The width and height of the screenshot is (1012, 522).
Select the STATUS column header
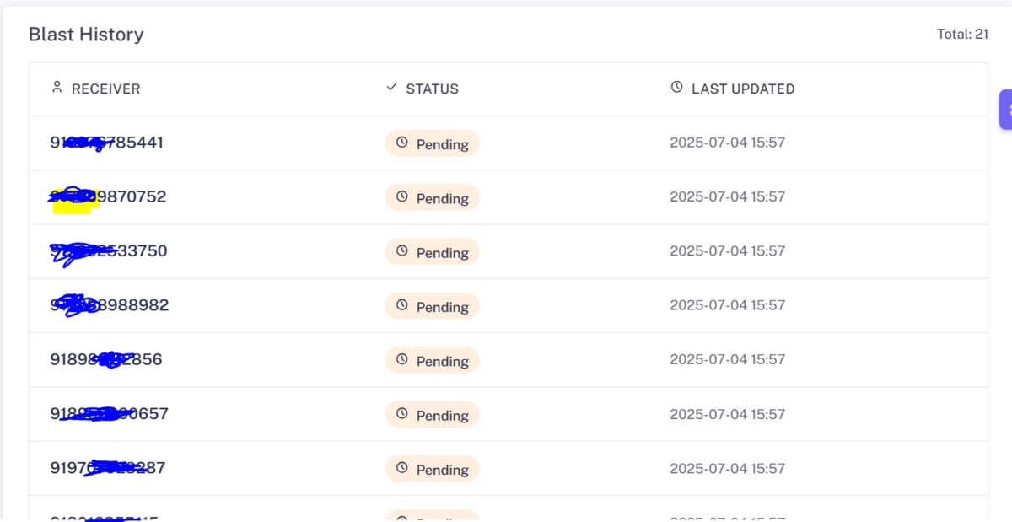(423, 89)
